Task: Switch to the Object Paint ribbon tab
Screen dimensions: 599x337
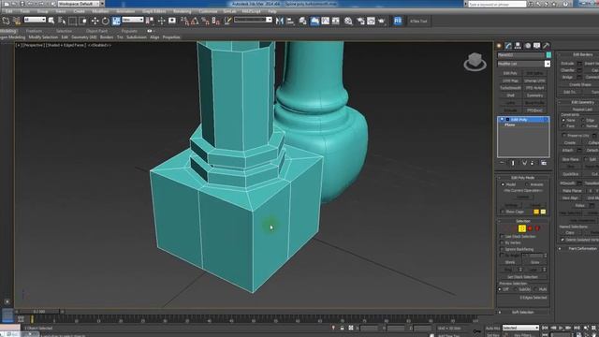Action: point(96,31)
